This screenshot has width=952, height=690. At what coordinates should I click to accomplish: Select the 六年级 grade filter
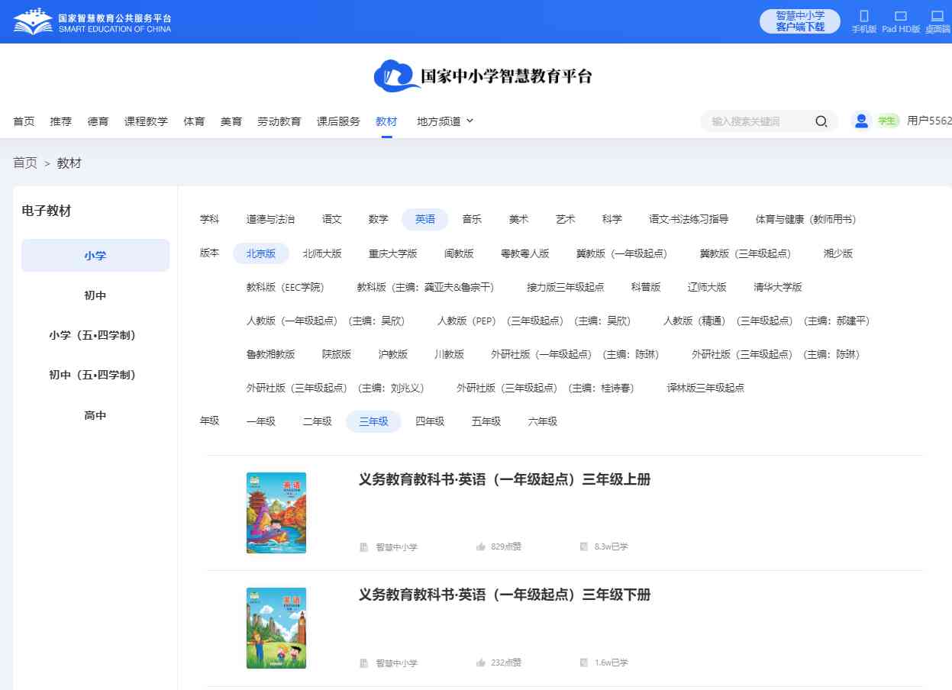pos(543,421)
